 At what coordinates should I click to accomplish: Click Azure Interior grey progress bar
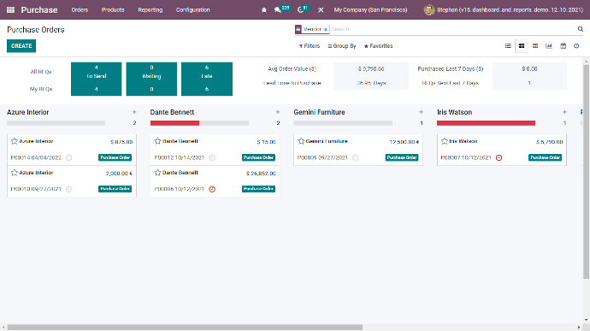(56, 123)
